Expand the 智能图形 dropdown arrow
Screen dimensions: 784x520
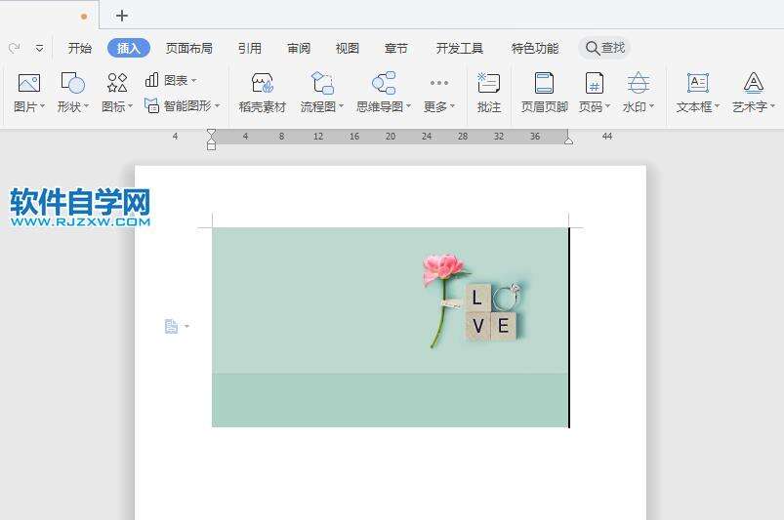click(217, 106)
